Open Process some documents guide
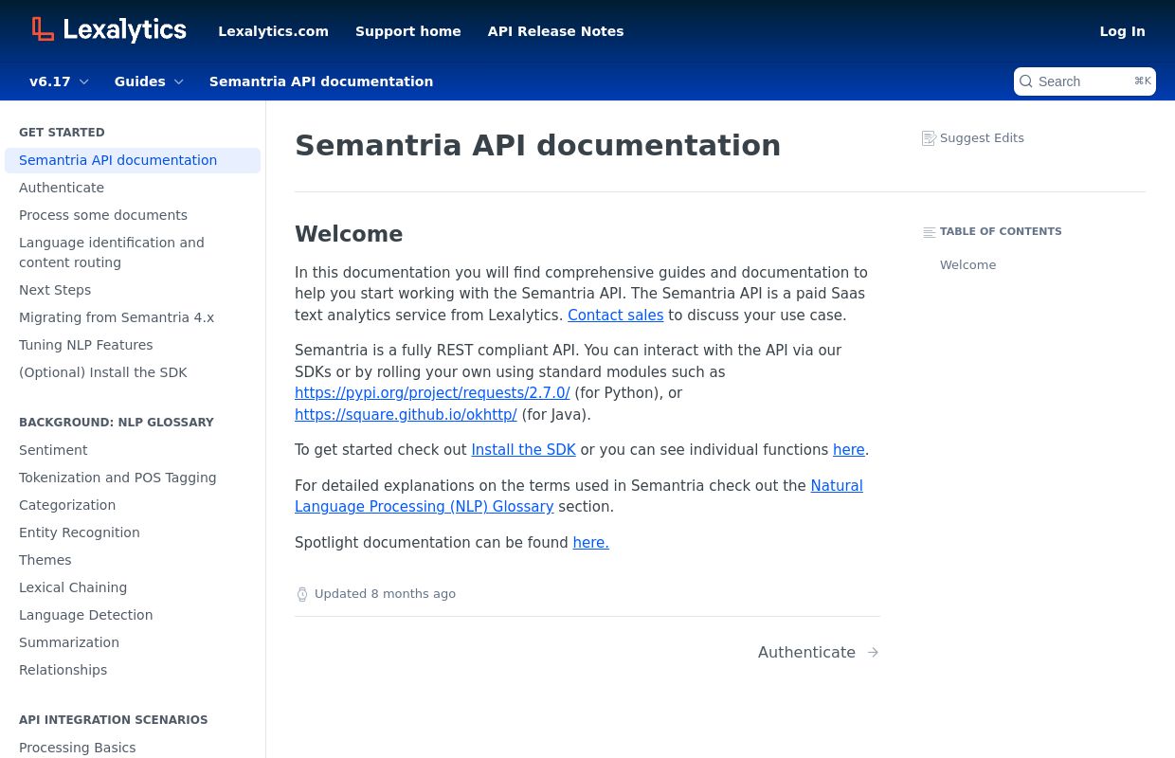1175x758 pixels. click(x=133, y=215)
